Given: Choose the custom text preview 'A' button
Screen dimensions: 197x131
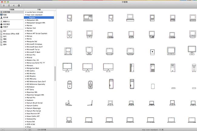Looking at the screenshot, I should click(13, 5).
